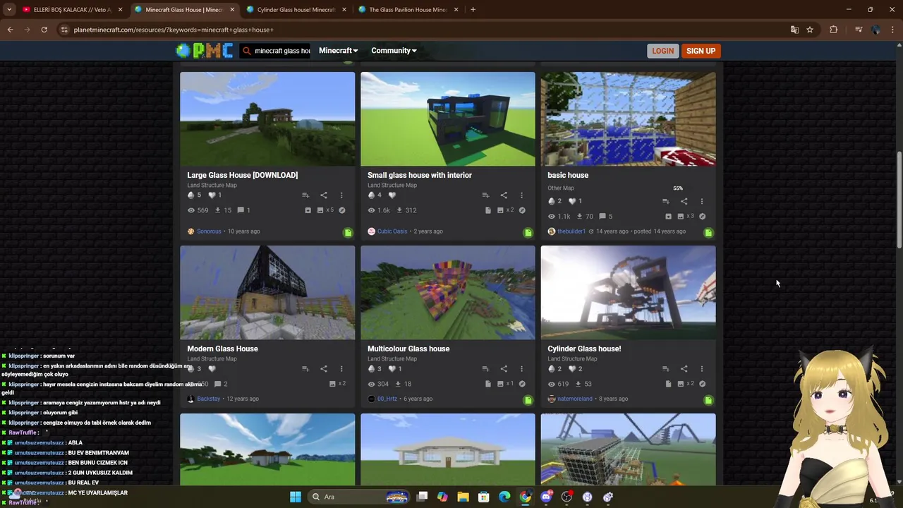Image resolution: width=903 pixels, height=508 pixels.
Task: Click the green download badge on Small glass house with interior
Action: click(x=528, y=232)
